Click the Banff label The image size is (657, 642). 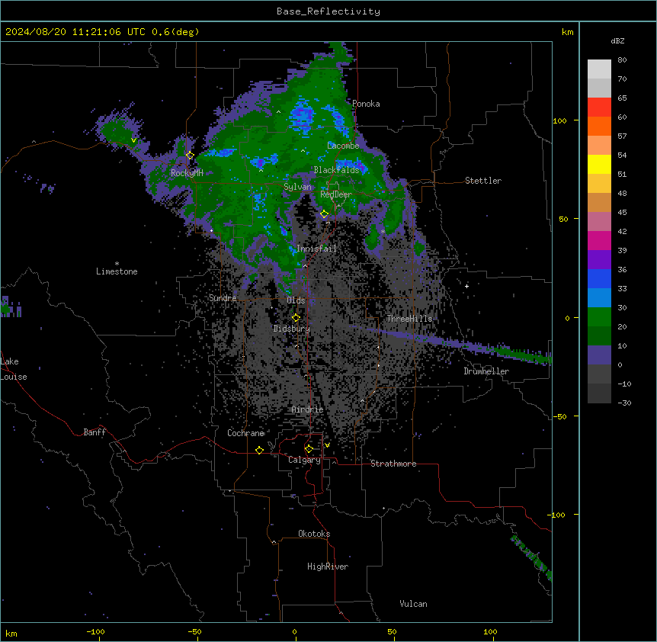[95, 432]
